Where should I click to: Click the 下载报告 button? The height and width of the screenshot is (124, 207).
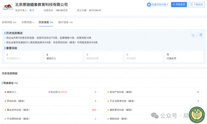[197, 5]
